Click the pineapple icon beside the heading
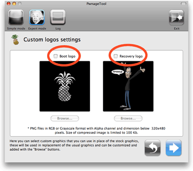 coord(15,40)
